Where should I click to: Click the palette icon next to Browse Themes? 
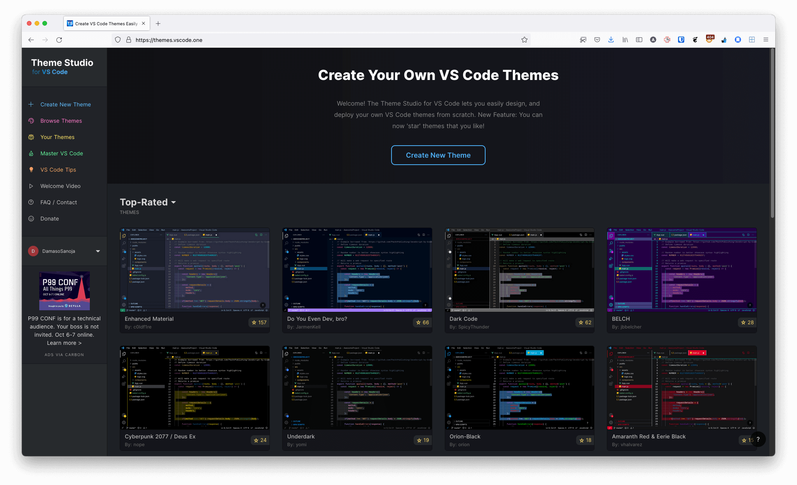tap(31, 121)
